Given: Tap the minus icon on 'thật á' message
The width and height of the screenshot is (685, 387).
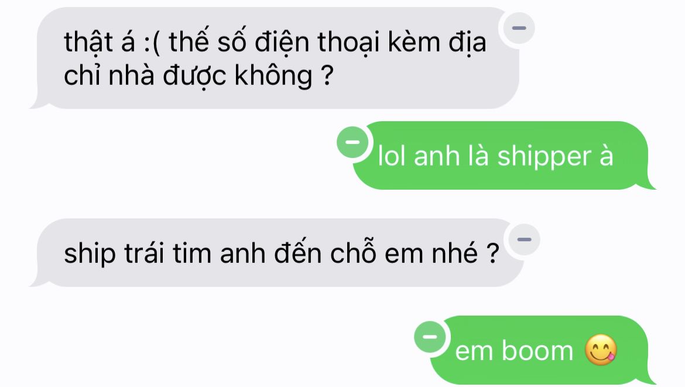Looking at the screenshot, I should point(519,28).
